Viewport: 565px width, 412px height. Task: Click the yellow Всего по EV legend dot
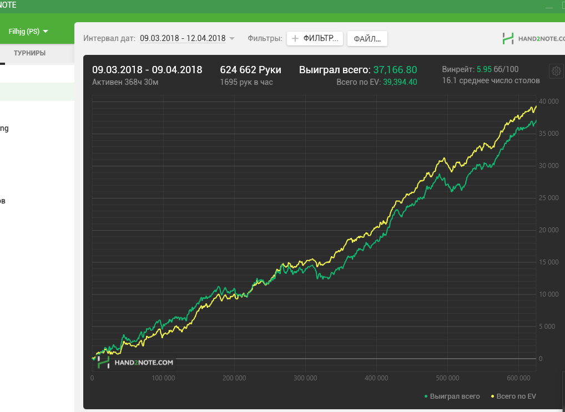(493, 396)
